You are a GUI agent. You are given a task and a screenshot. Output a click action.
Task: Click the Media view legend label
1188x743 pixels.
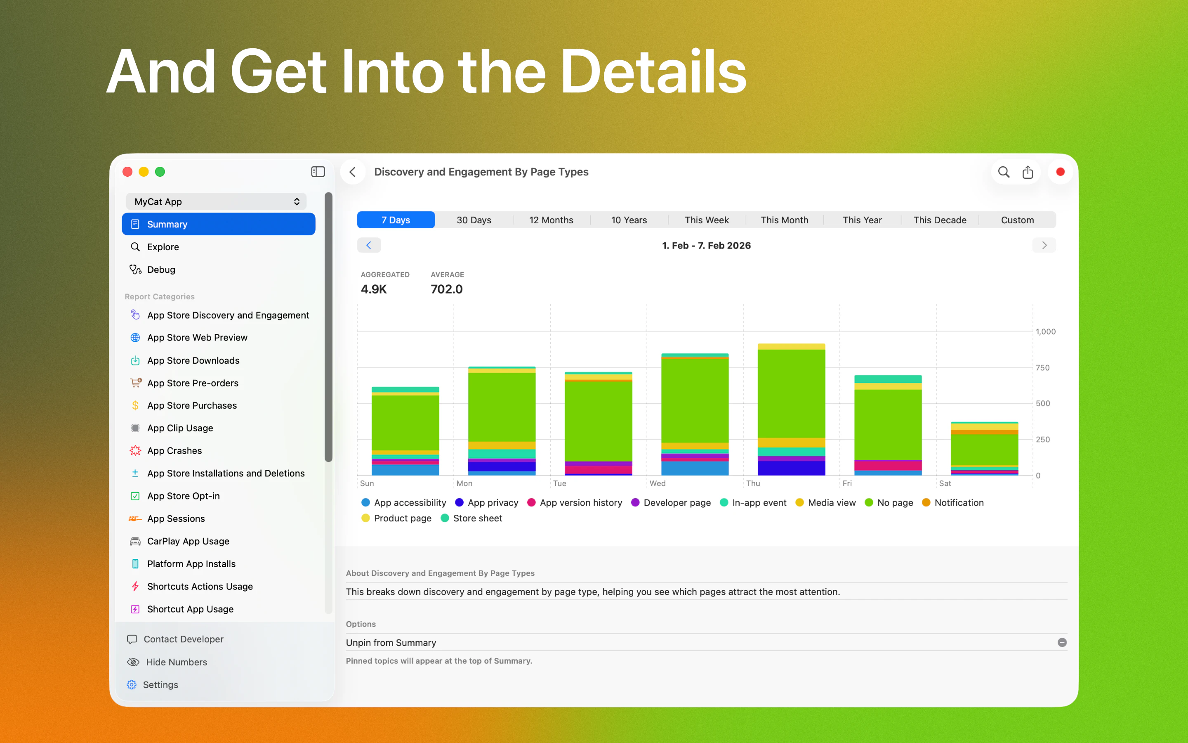click(x=832, y=502)
